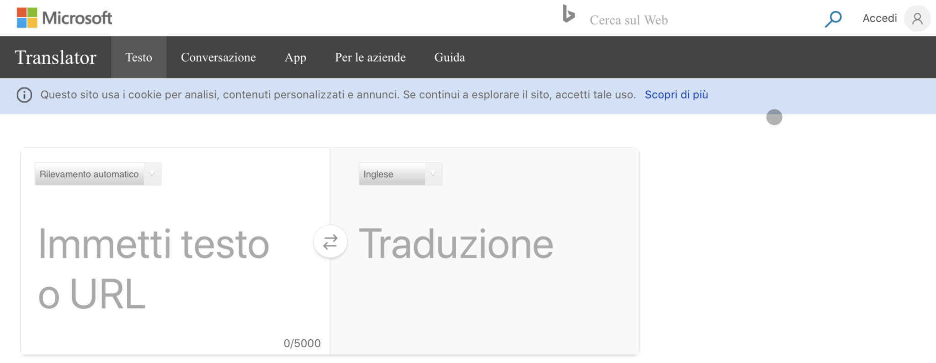This screenshot has width=936, height=363.
Task: Open the Guida menu item
Action: point(450,57)
